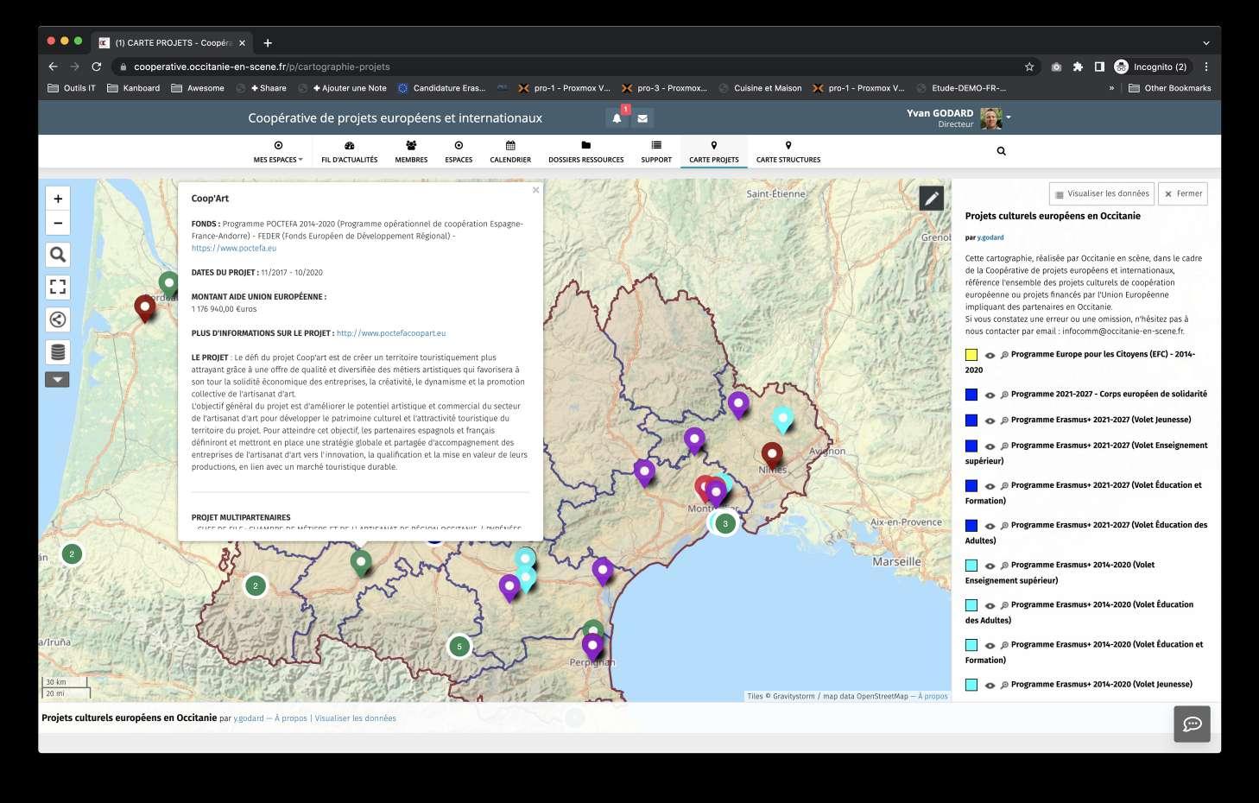
Task: Open the Dossiers Ressources menu item
Action: (x=585, y=152)
